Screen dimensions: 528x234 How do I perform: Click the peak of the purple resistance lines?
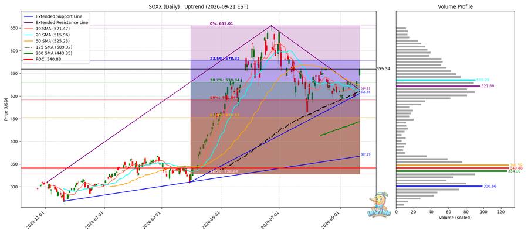[272, 26]
